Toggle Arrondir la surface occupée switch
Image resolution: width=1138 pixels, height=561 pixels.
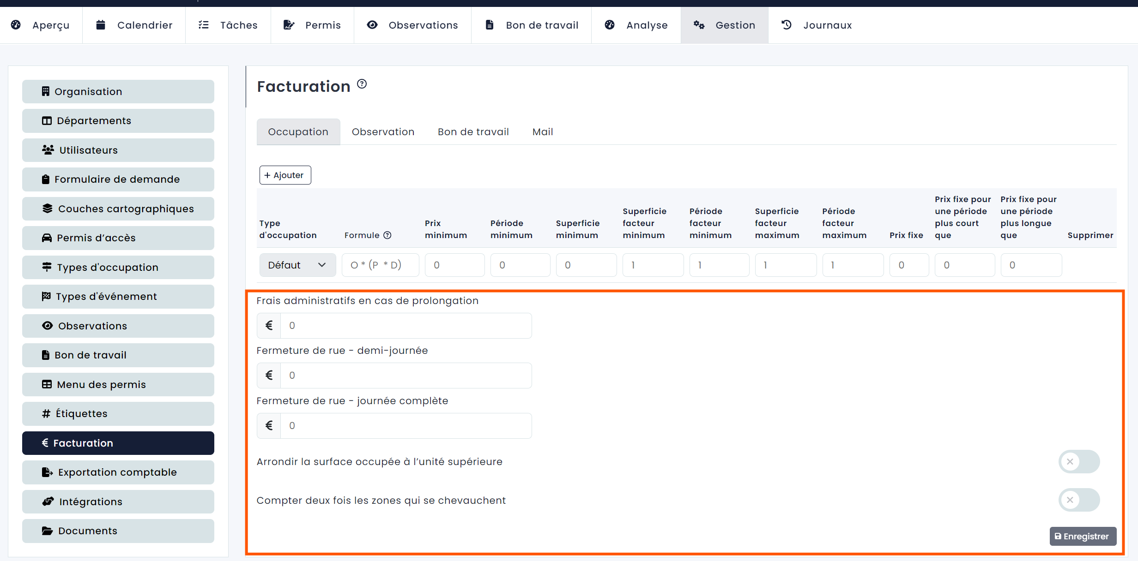tap(1079, 461)
